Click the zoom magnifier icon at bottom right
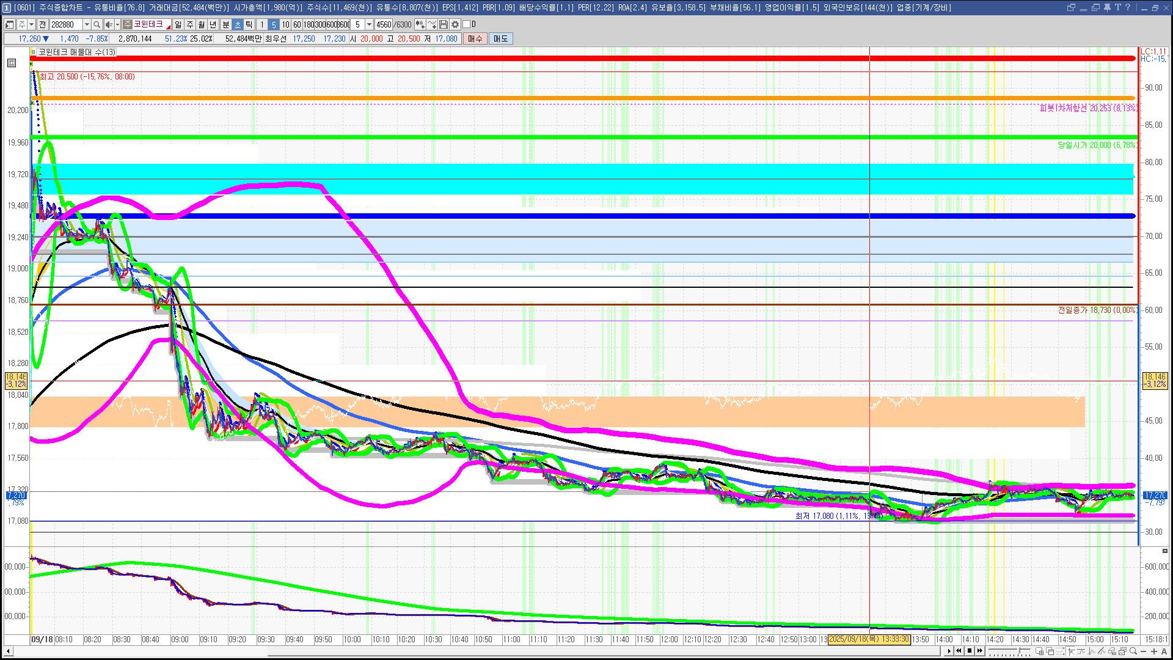The width and height of the screenshot is (1173, 660). (x=1133, y=651)
